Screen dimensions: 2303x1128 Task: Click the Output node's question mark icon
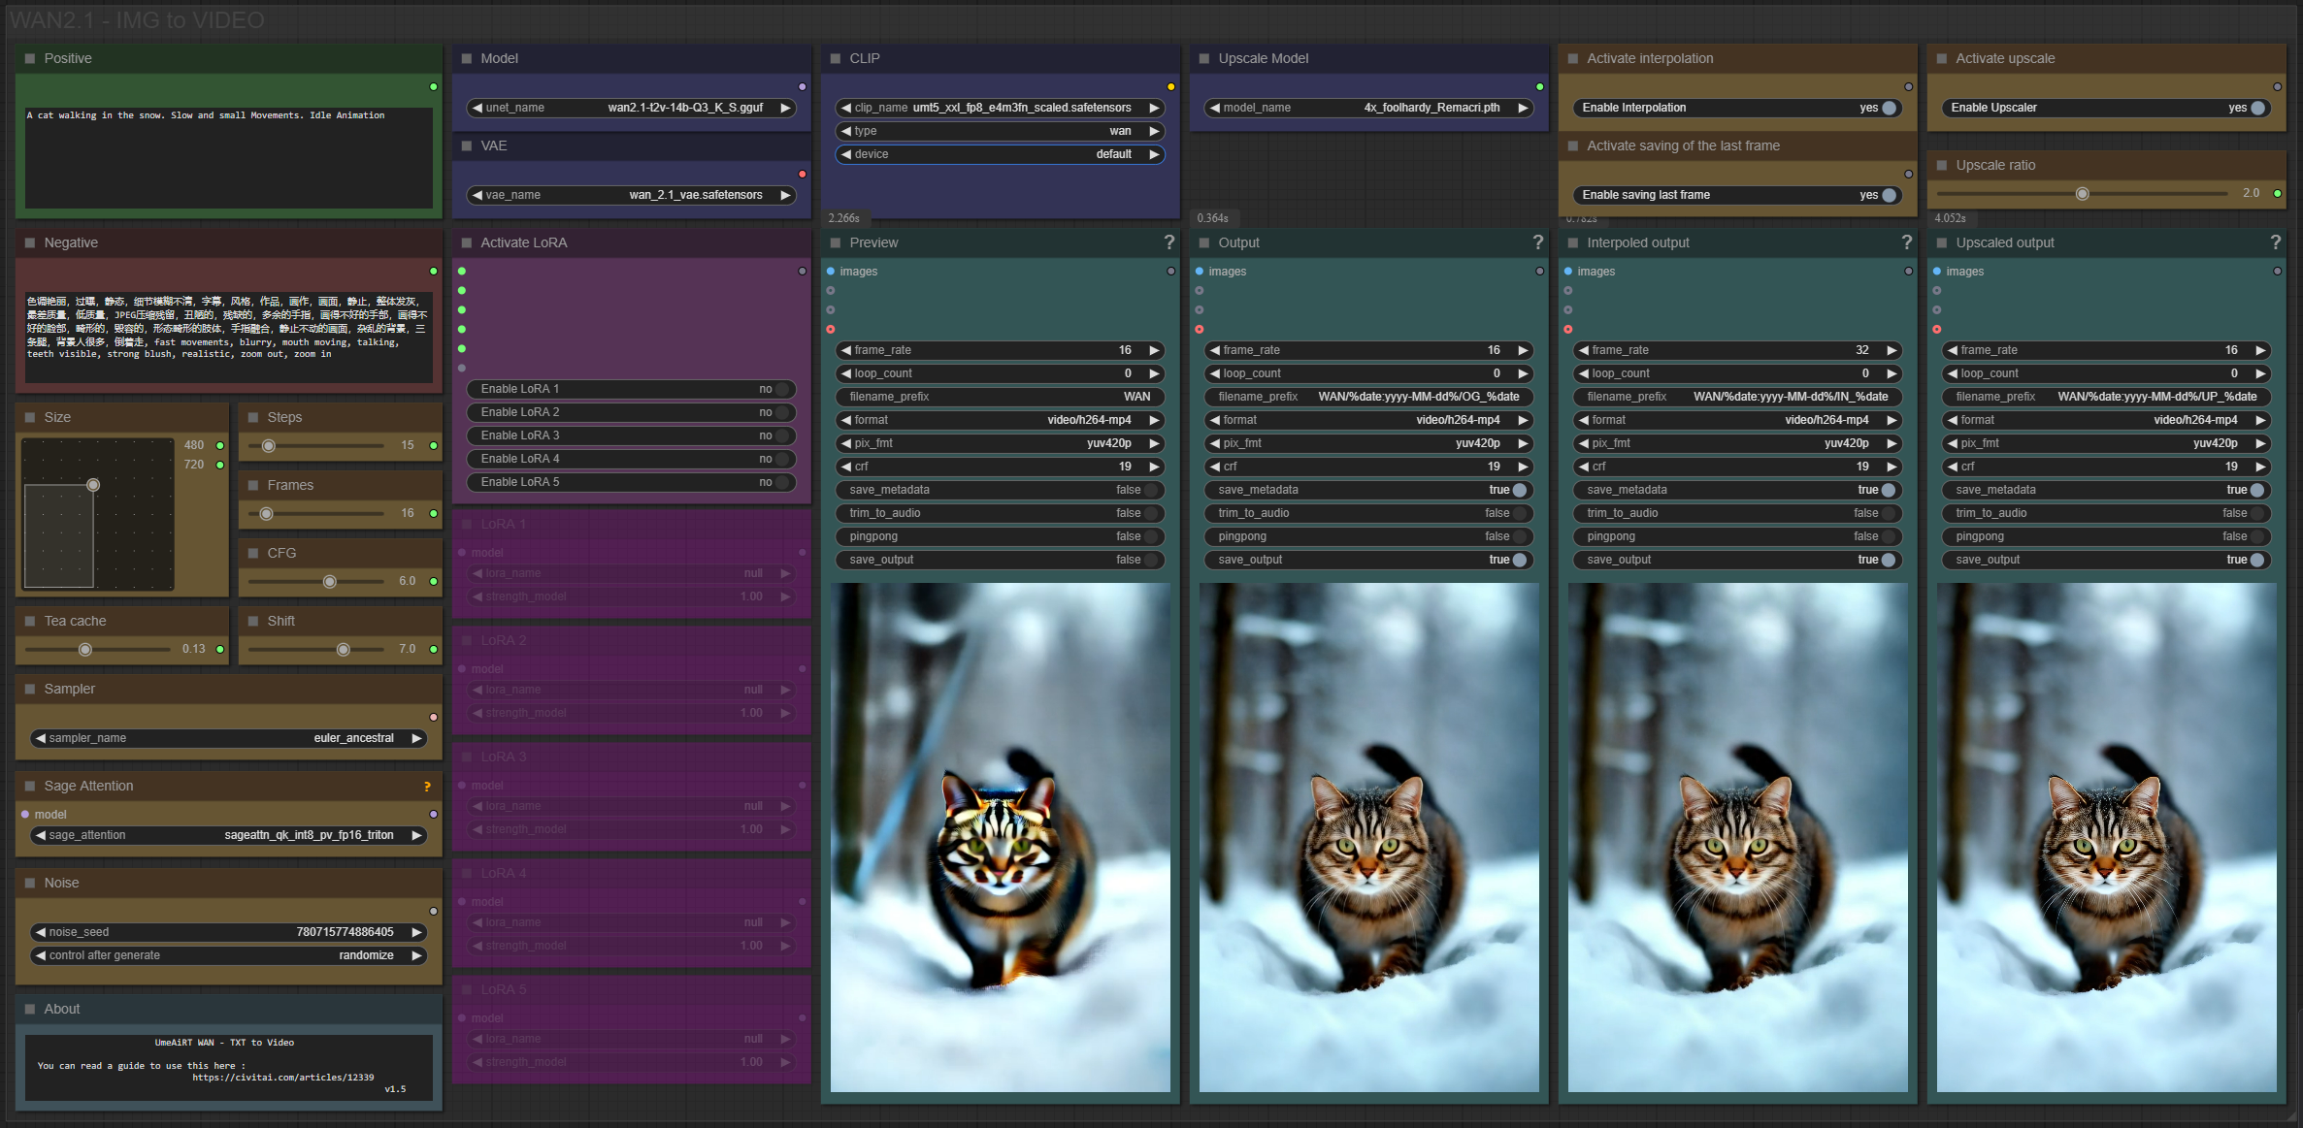pyautogui.click(x=1537, y=242)
